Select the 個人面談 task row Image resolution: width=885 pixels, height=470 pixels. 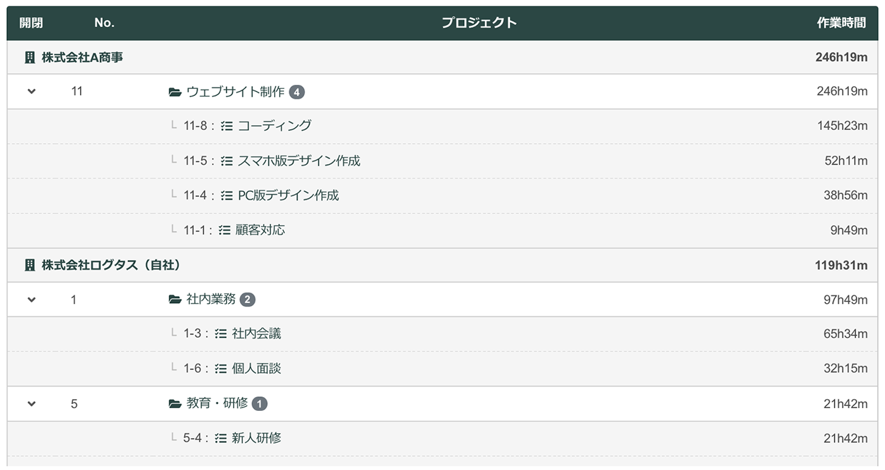(442, 369)
